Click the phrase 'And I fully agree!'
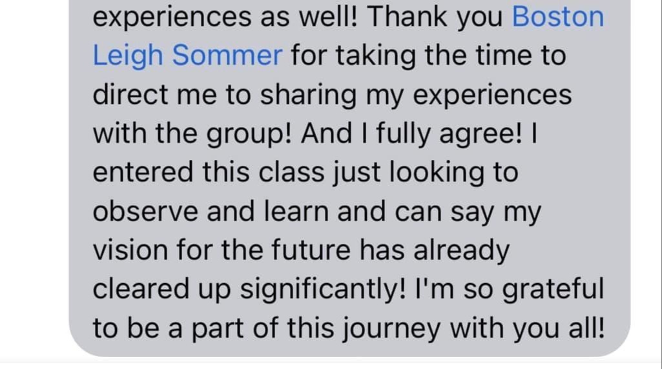662x369 pixels. (411, 134)
